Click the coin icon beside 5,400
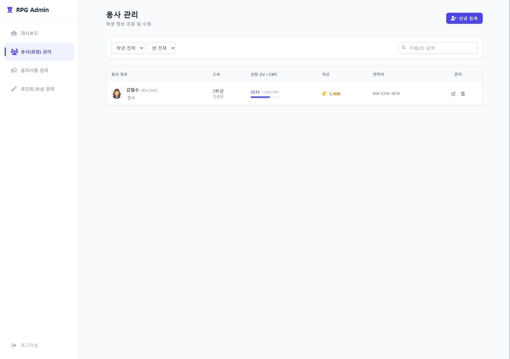The height and width of the screenshot is (359, 510). click(x=324, y=93)
